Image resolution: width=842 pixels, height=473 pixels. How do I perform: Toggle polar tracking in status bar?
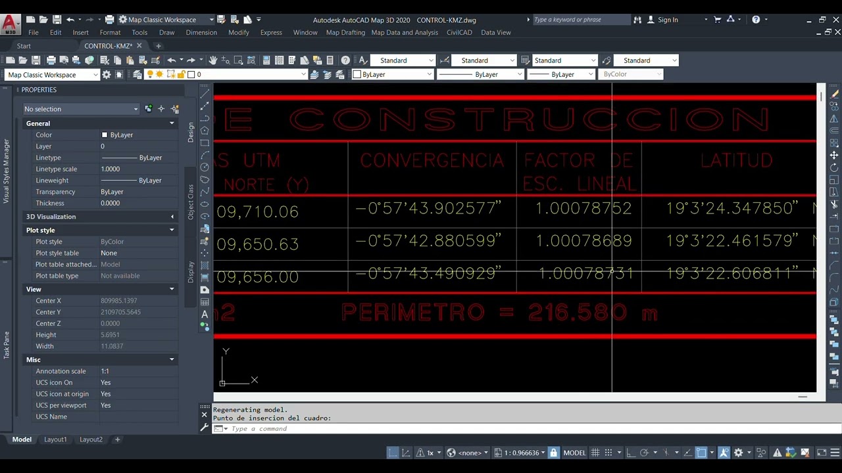tap(645, 453)
